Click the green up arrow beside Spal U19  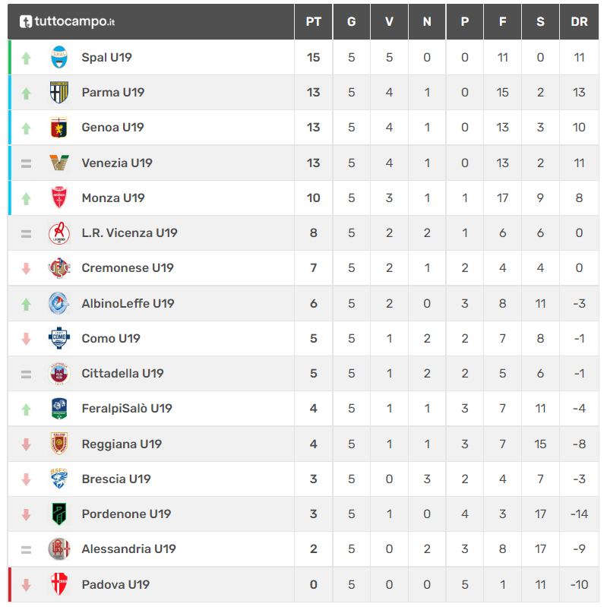click(27, 58)
